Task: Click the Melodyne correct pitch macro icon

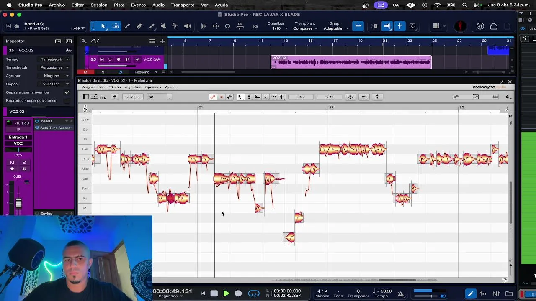Action: [x=350, y=97]
